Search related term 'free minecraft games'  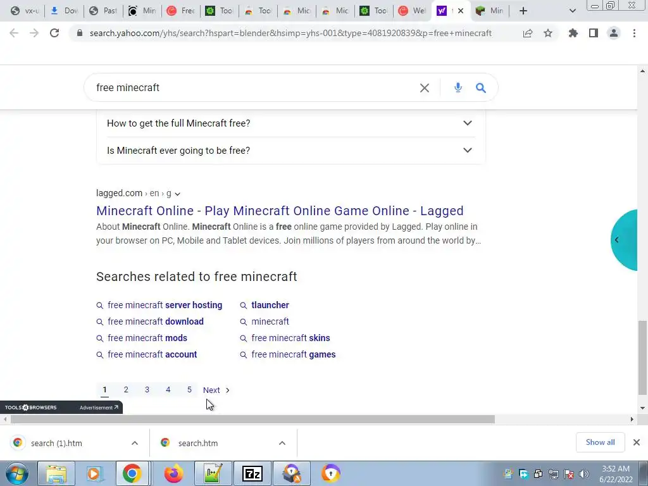pyautogui.click(x=294, y=354)
